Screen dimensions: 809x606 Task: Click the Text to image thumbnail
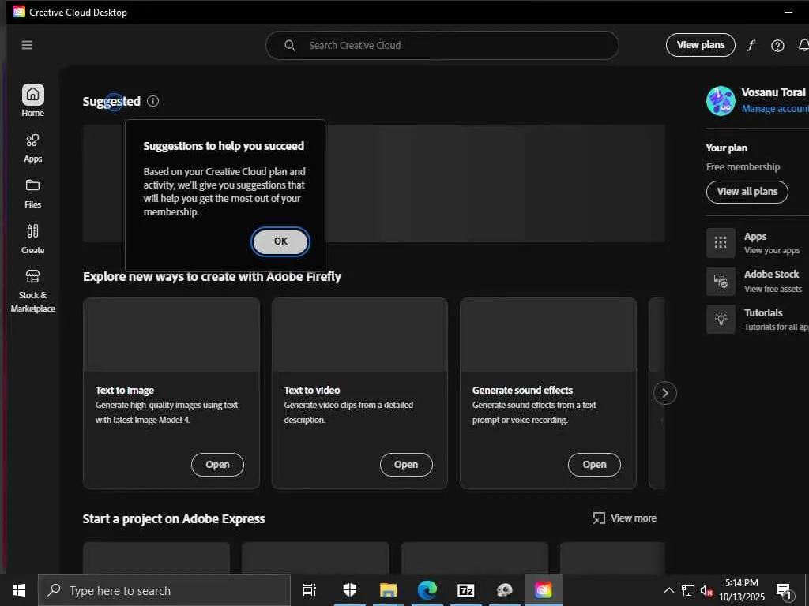pos(171,335)
